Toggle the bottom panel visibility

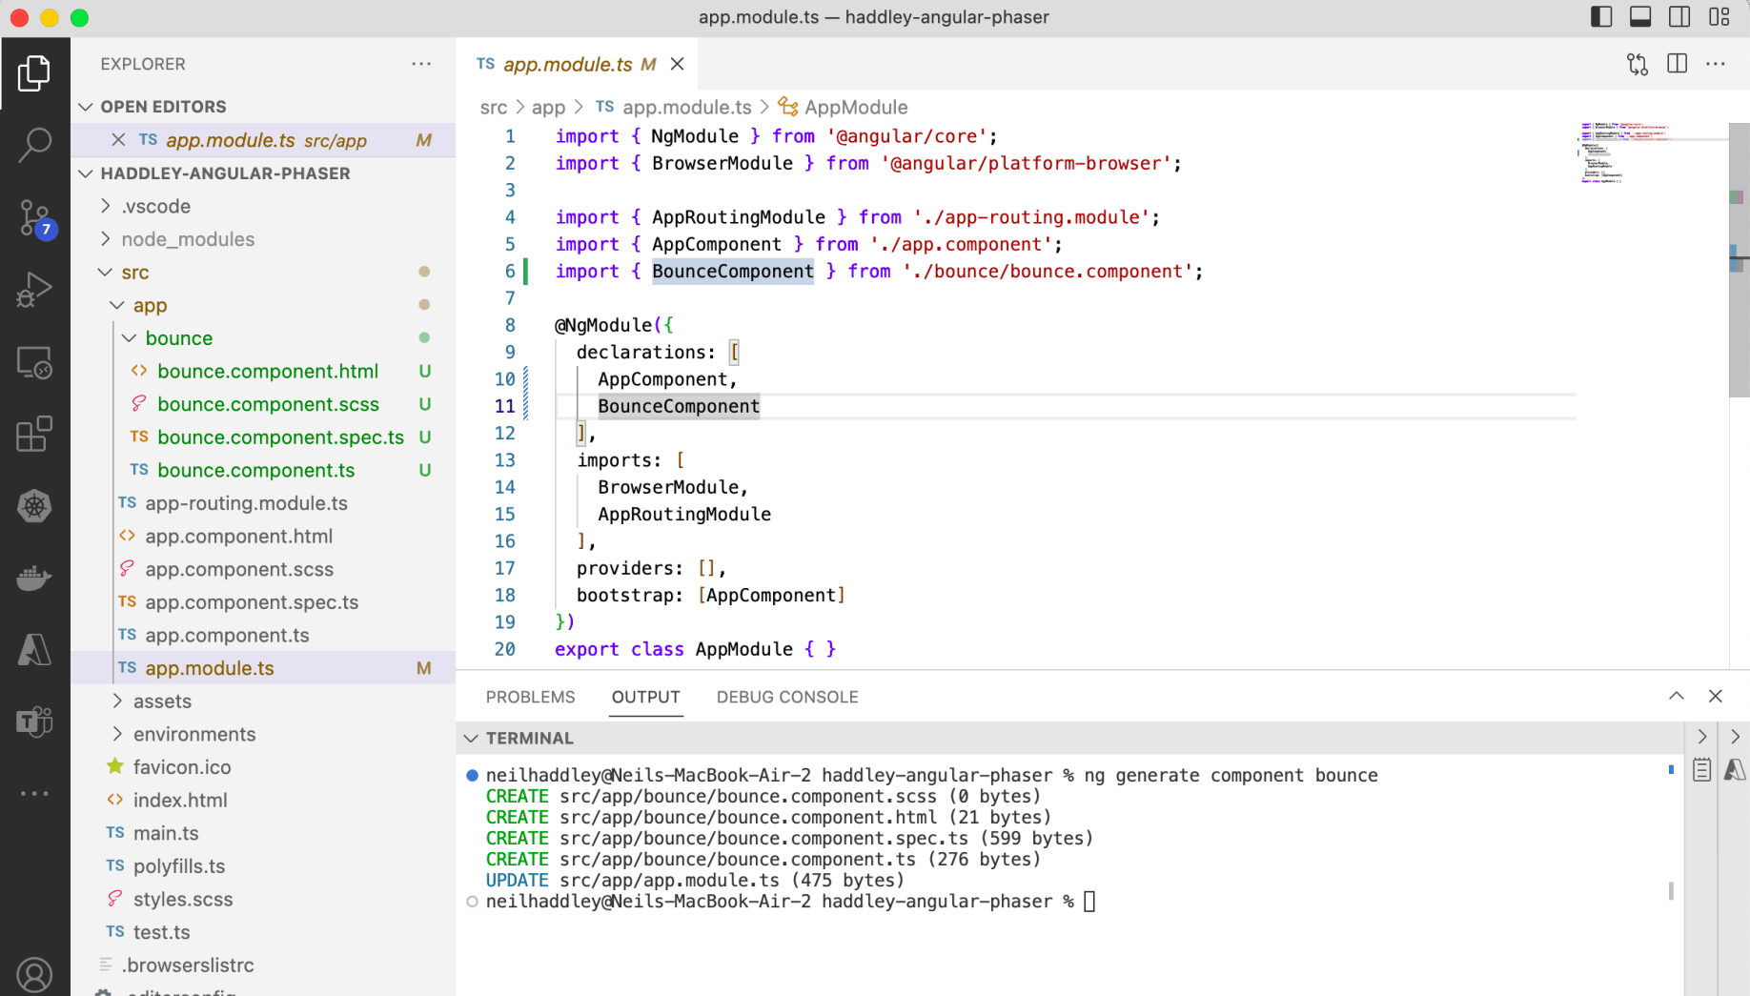(x=1640, y=17)
